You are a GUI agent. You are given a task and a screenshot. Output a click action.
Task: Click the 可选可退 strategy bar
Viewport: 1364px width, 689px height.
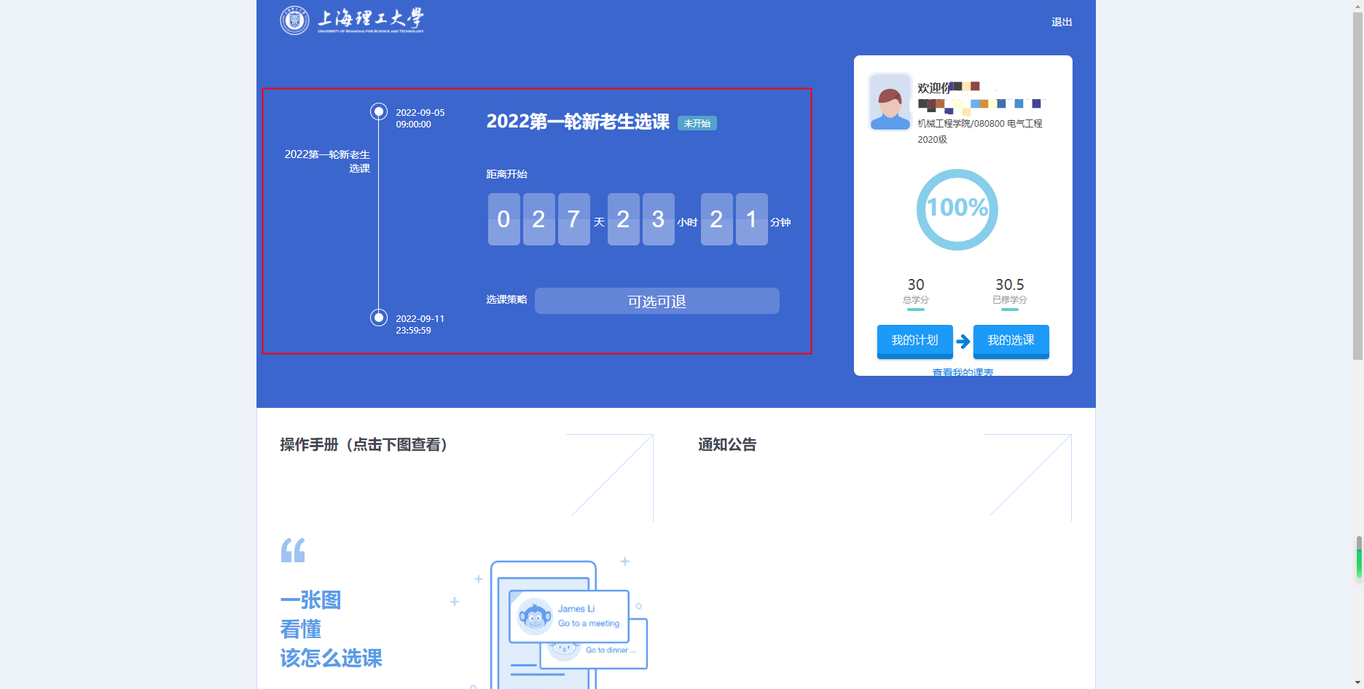pos(656,301)
